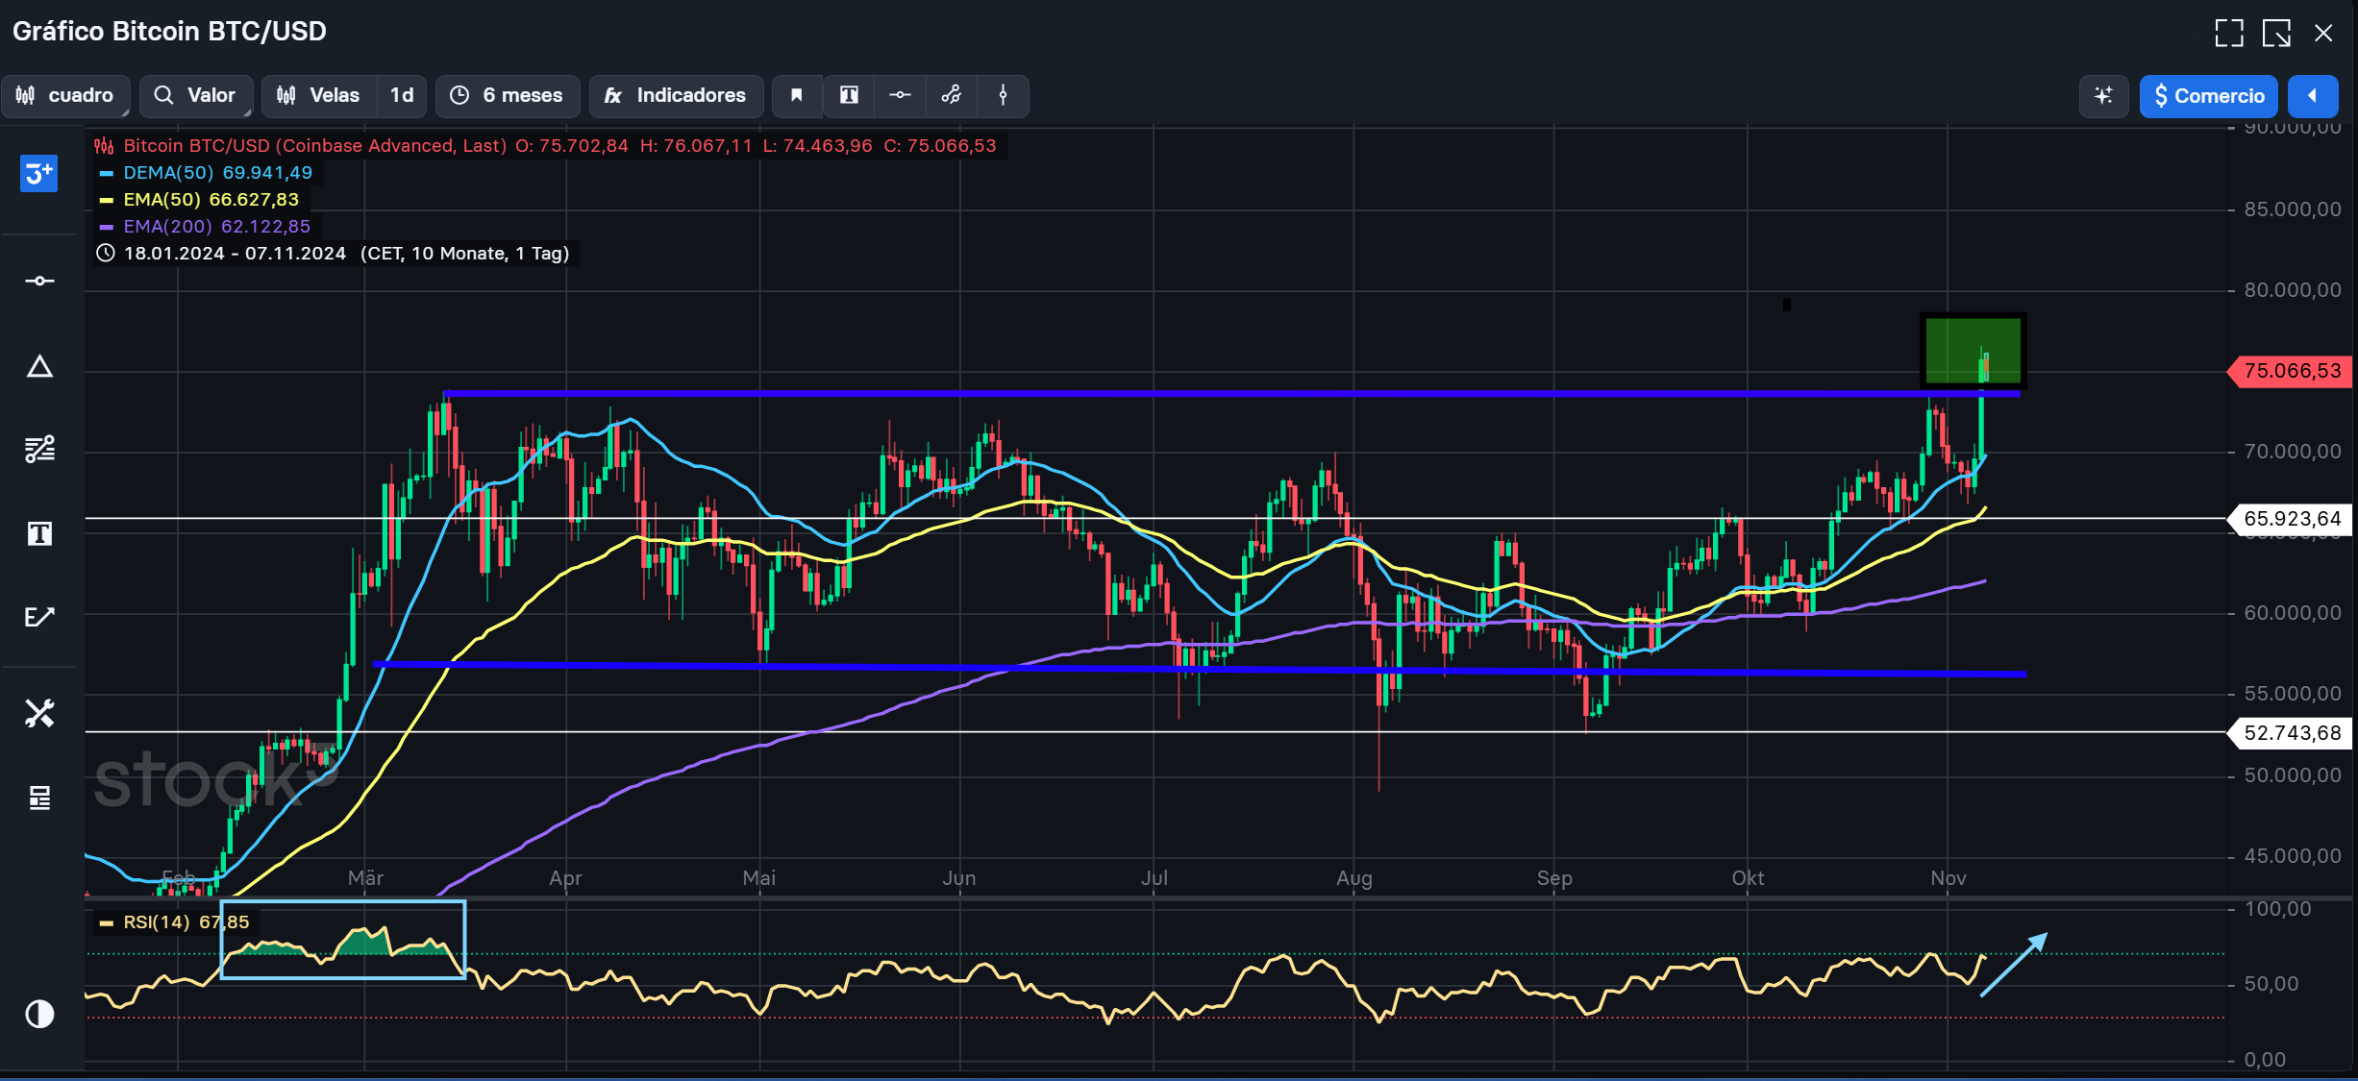
Task: Open the cuadro chart dropdown
Action: point(65,95)
